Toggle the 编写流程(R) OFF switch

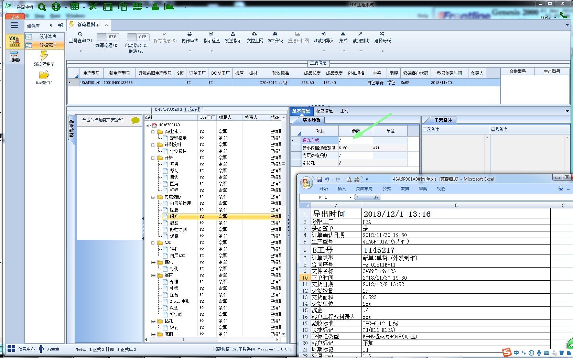(x=108, y=37)
